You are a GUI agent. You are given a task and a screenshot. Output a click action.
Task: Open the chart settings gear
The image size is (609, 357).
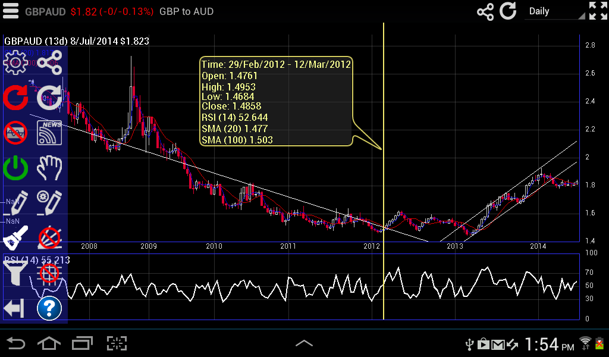click(x=15, y=61)
